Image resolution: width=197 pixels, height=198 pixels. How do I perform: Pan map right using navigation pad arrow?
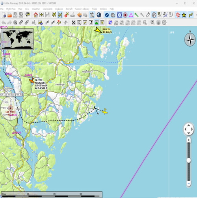pos(192,129)
